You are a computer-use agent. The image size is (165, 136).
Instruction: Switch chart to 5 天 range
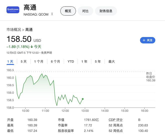pyautogui.click(x=24, y=61)
